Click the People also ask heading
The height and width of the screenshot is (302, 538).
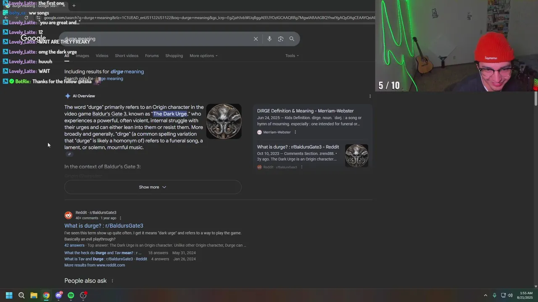click(85, 281)
